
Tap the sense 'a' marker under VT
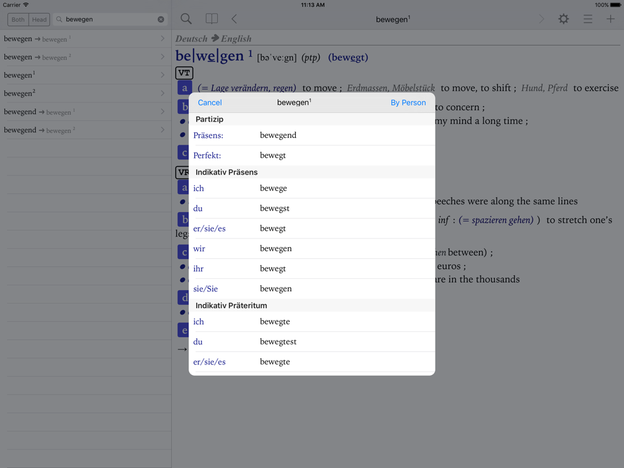pos(184,88)
